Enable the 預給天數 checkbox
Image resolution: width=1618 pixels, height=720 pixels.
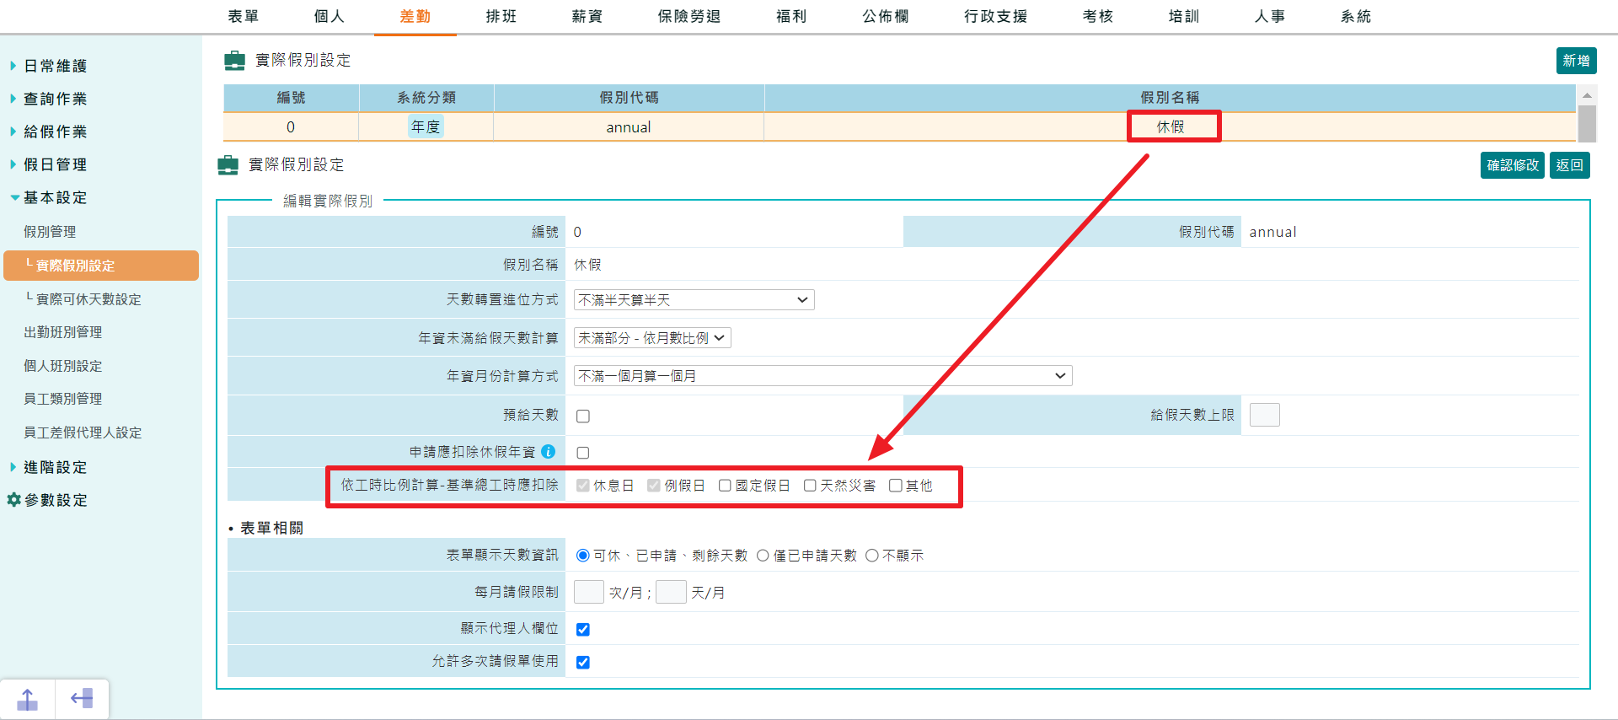point(582,416)
